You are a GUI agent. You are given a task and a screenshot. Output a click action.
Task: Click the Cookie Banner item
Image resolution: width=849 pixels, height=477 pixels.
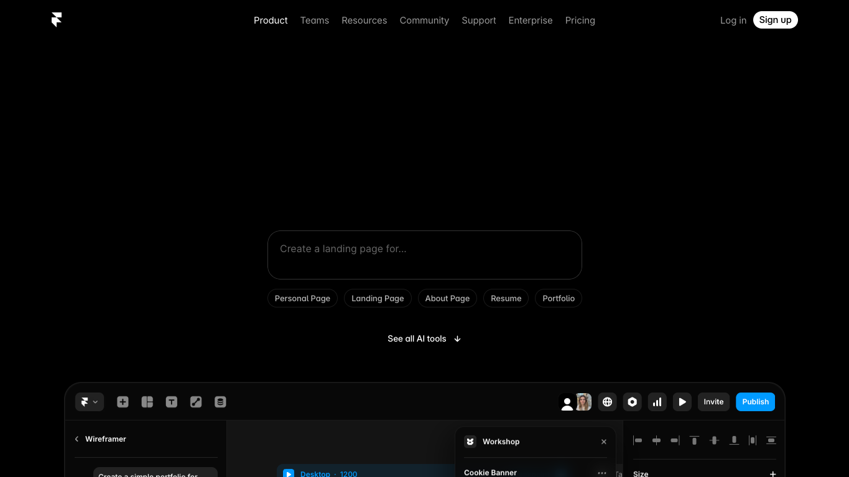pos(491,473)
